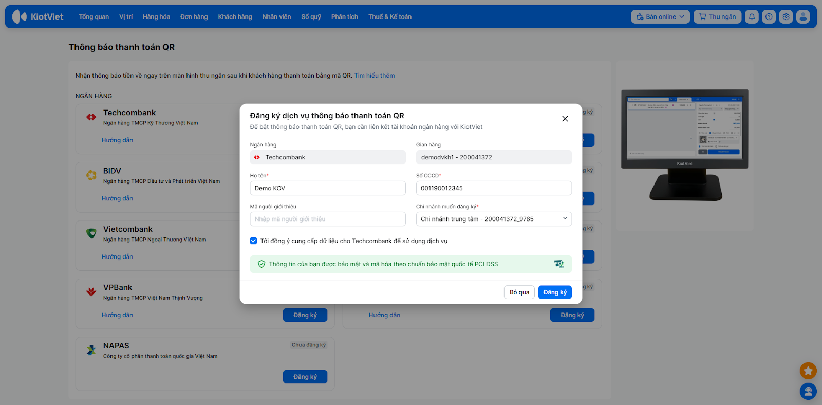Click the orange star floating icon
The height and width of the screenshot is (405, 822).
(808, 371)
